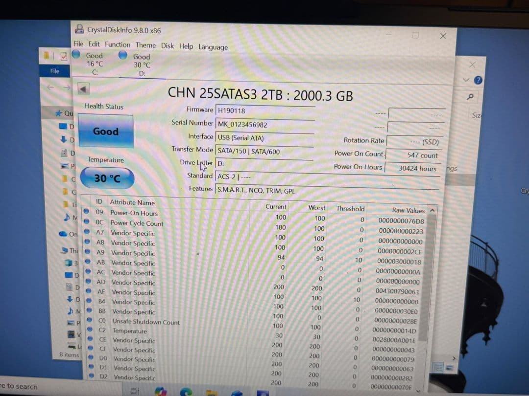The image size is (529, 396).
Task: Click the back arrow in File Explorer
Action: 50,88
